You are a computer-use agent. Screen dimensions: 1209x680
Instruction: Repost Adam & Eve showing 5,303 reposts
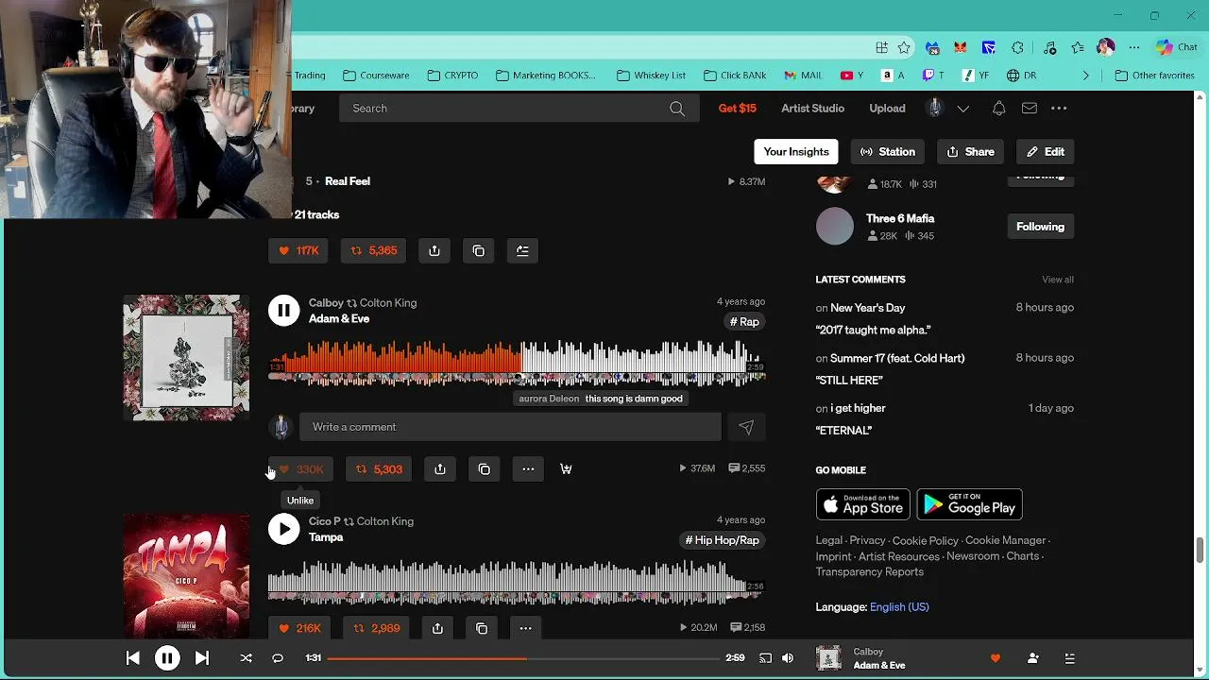(377, 469)
